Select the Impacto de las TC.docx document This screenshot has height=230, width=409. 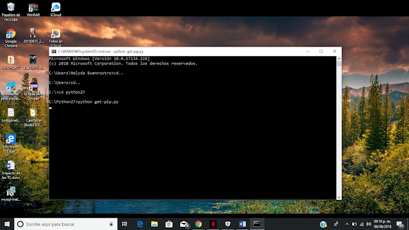pyautogui.click(x=11, y=170)
